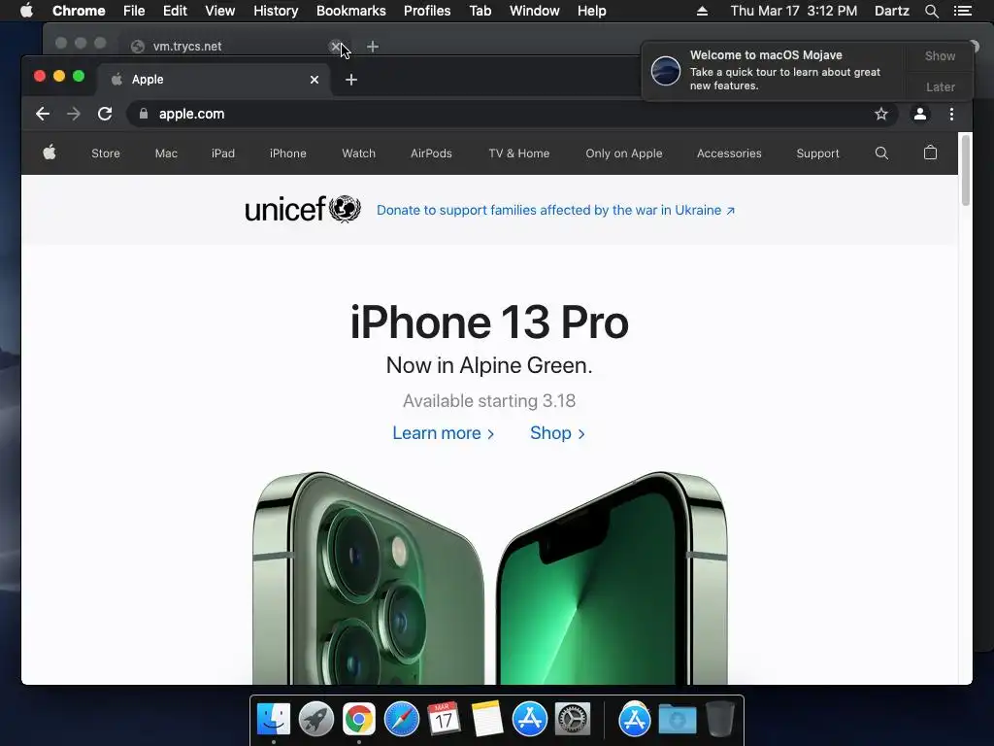The width and height of the screenshot is (994, 746).
Task: Launch Safari from the Dock
Action: click(x=402, y=720)
